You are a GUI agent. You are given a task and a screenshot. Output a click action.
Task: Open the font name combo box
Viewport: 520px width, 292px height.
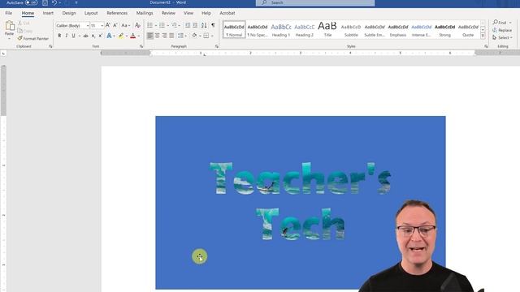click(72, 25)
